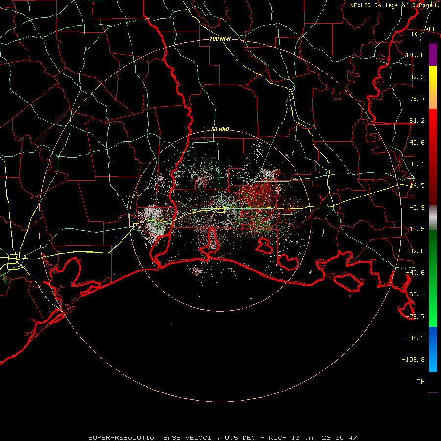441x441 pixels.
Task: Click the NEXLAB-College of DuPage credit text
Action: pyautogui.click(x=394, y=5)
